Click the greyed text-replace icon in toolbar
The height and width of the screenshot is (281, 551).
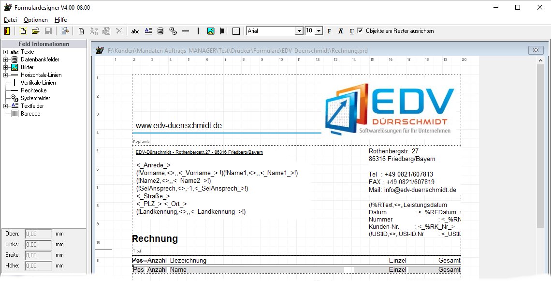pyautogui.click(x=94, y=31)
